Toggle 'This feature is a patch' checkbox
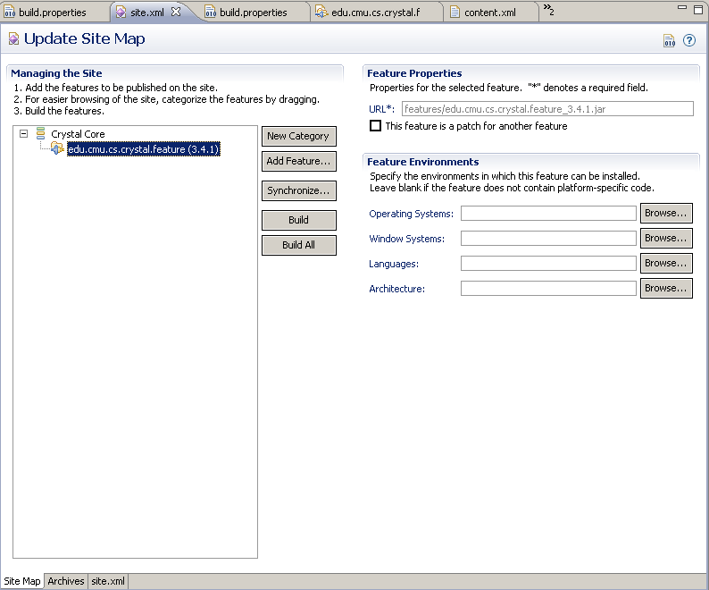This screenshot has width=709, height=590. [x=375, y=125]
